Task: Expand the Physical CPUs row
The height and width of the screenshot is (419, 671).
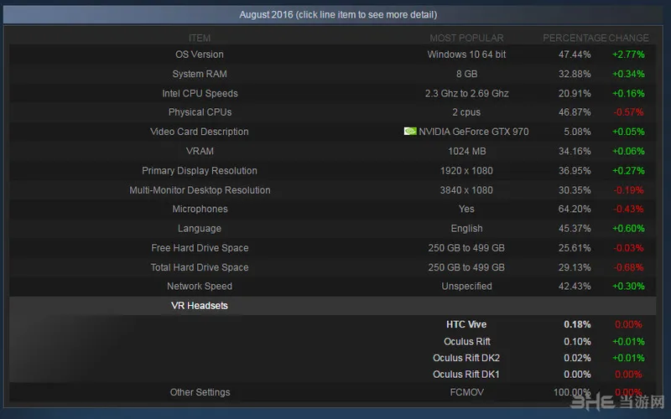Action: pyautogui.click(x=332, y=112)
